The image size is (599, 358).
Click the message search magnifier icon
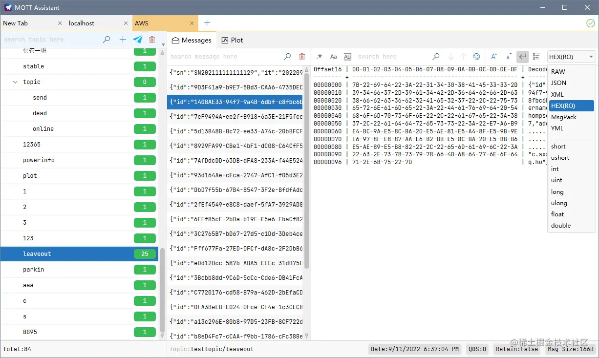coord(287,57)
